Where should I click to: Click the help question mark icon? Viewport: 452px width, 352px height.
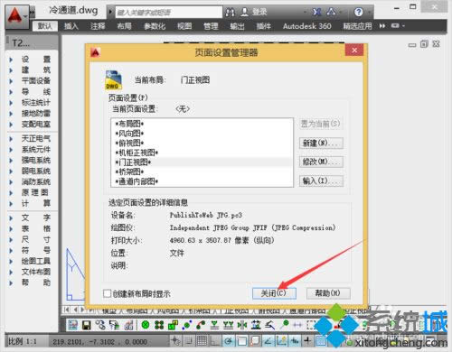click(x=358, y=13)
